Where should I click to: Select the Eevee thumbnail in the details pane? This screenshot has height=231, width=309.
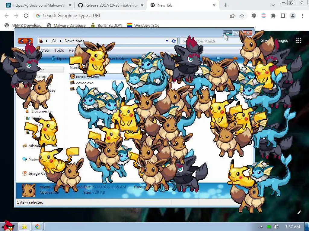click(x=29, y=190)
